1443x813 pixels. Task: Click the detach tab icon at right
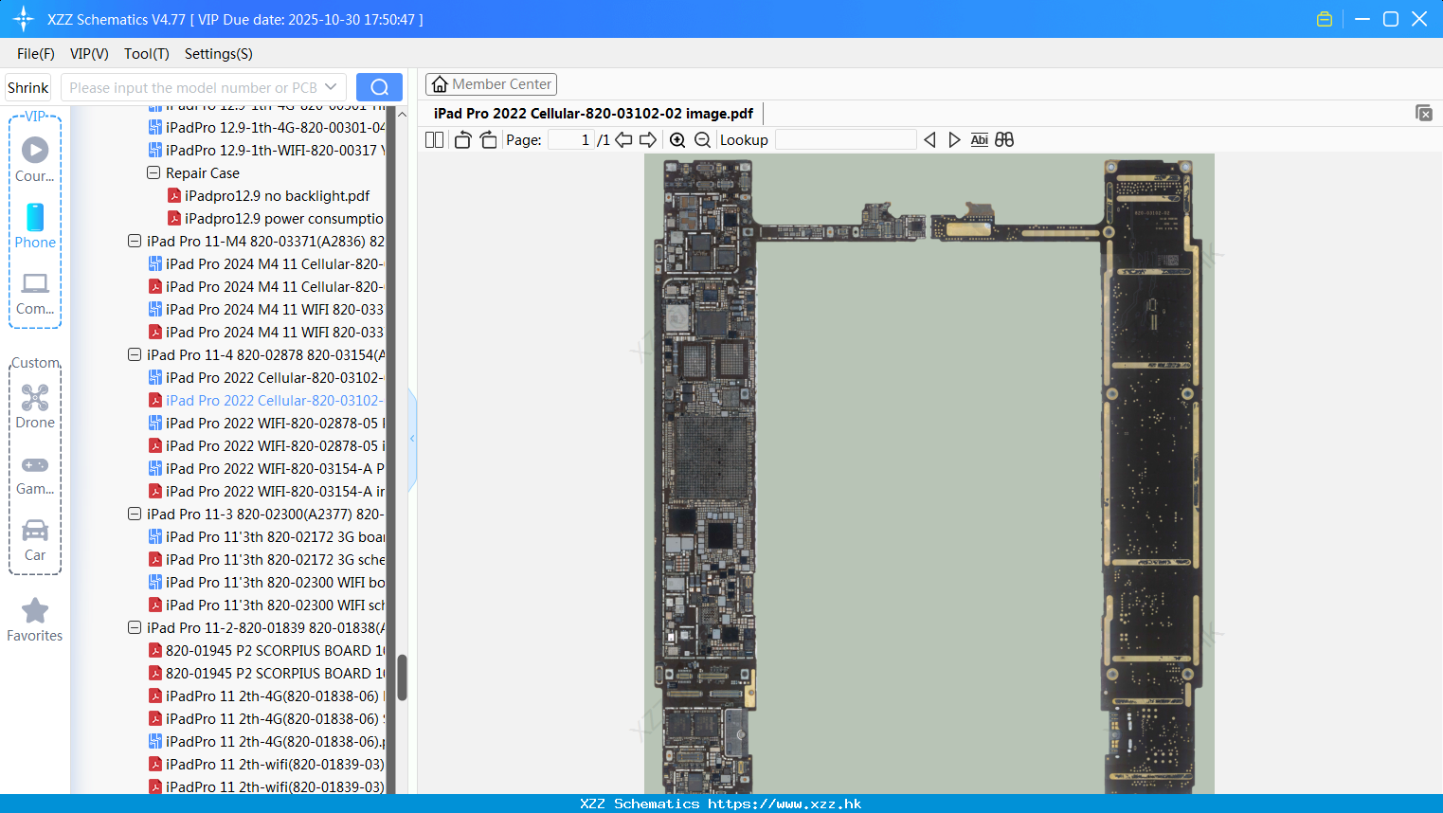coord(1423,113)
